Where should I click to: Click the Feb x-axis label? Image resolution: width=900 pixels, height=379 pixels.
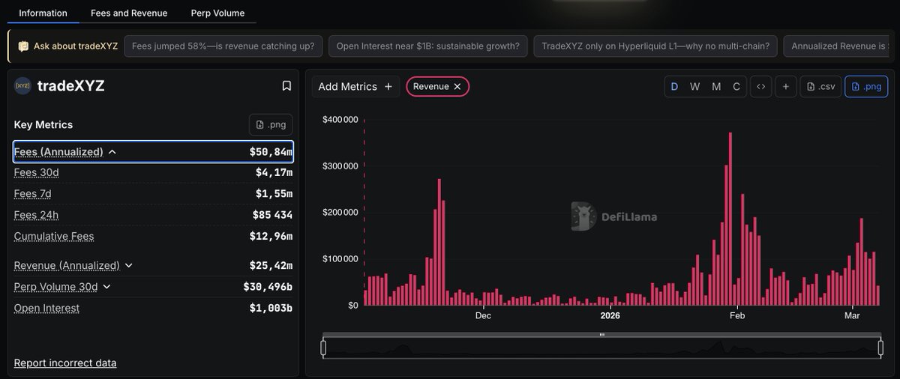point(737,315)
